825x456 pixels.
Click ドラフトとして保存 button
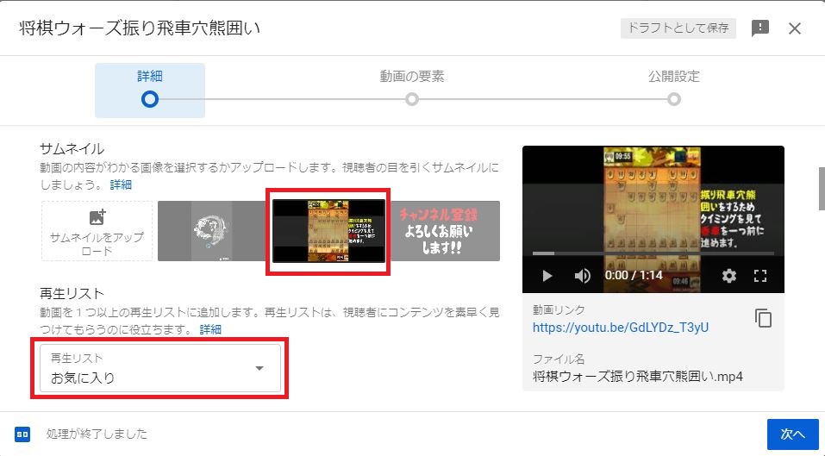678,28
